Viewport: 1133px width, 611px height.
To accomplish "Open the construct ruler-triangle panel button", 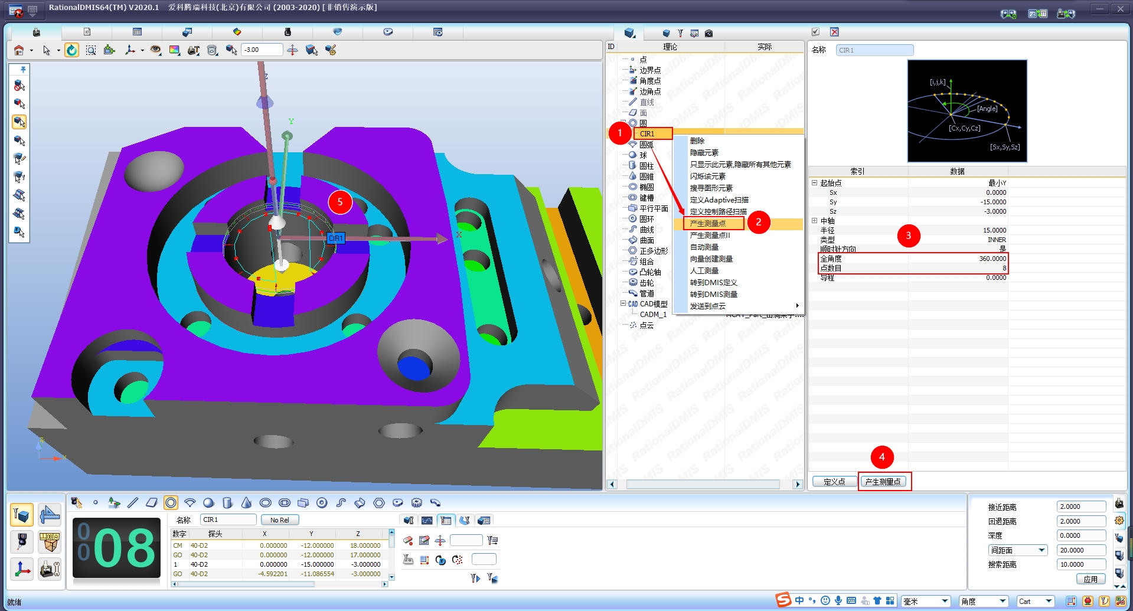I will [50, 515].
